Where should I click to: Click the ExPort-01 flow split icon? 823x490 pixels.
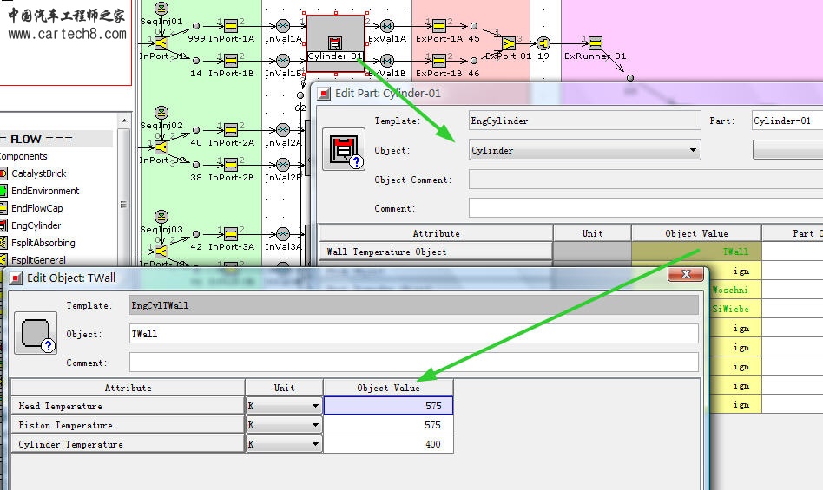coord(509,43)
